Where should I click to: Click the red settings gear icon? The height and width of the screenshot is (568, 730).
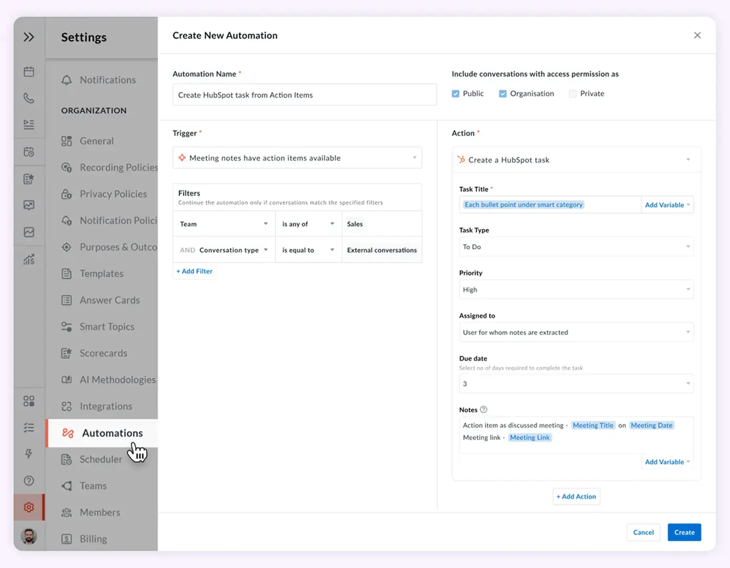tap(29, 507)
